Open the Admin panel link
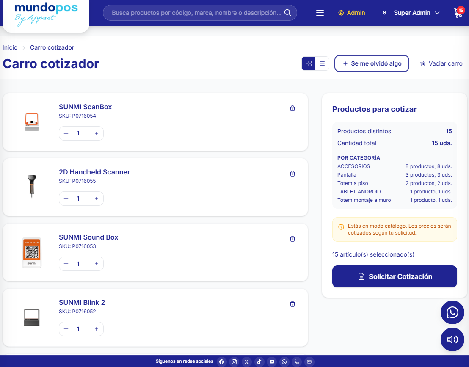The width and height of the screenshot is (469, 367). point(351,13)
